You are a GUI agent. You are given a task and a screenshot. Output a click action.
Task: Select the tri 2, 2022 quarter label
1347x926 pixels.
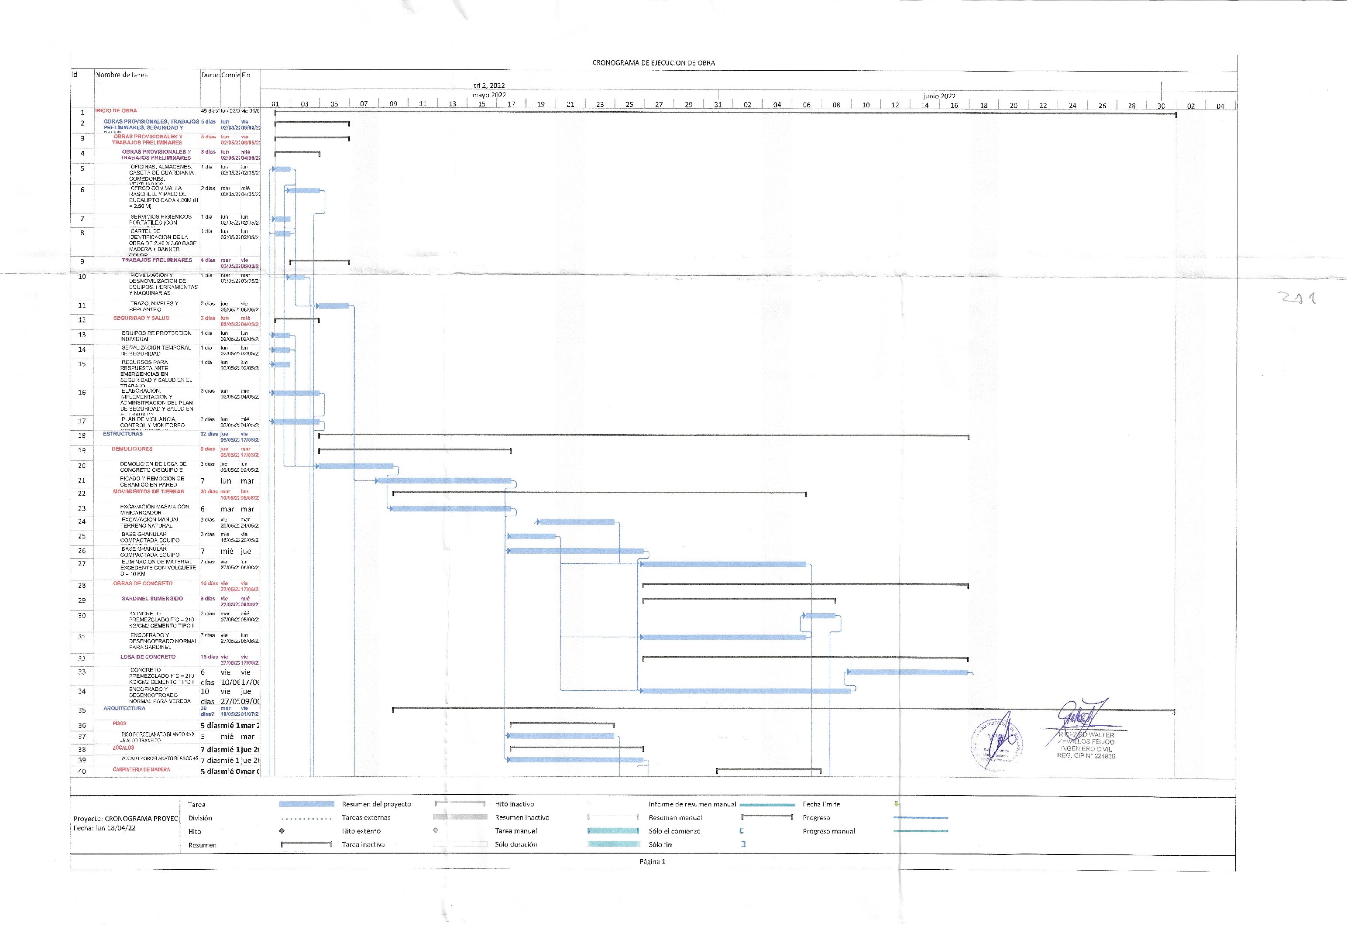(489, 85)
